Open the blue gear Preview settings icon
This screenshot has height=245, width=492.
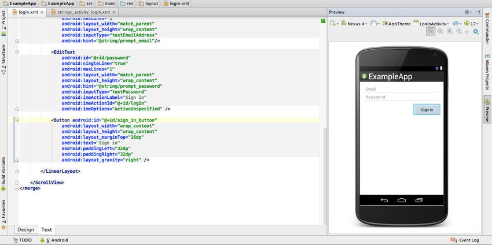476,31
